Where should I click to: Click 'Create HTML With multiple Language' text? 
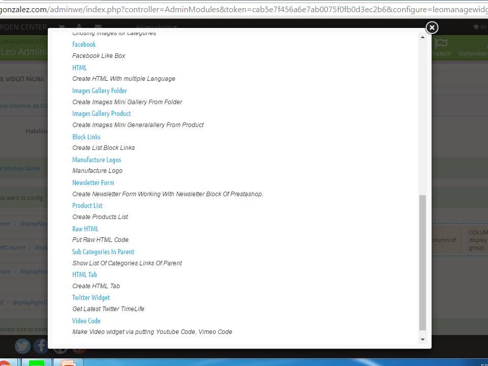click(124, 79)
